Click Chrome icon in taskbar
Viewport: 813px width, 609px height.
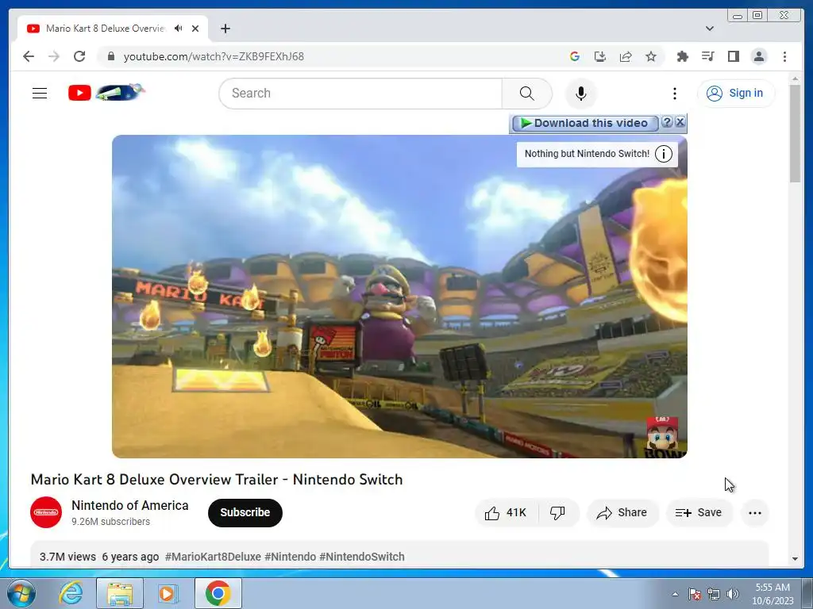click(218, 593)
